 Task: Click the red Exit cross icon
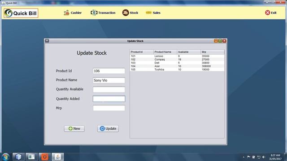tap(267, 13)
